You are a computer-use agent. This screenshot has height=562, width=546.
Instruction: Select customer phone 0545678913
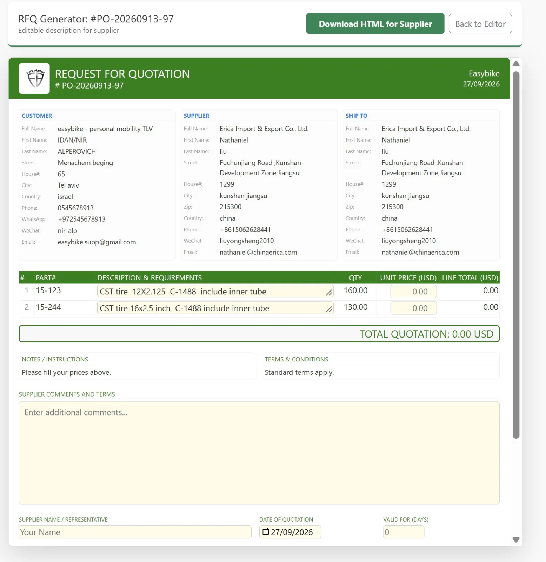coord(76,208)
